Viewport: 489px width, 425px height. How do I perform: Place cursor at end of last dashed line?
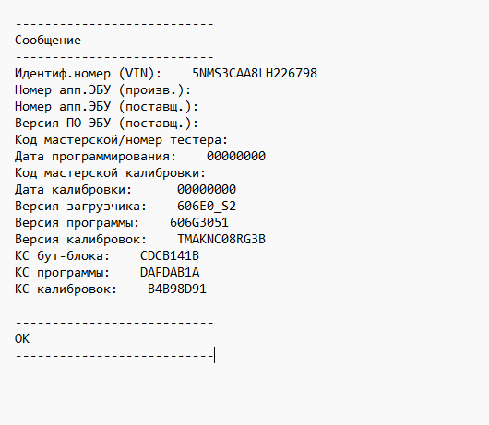(214, 356)
